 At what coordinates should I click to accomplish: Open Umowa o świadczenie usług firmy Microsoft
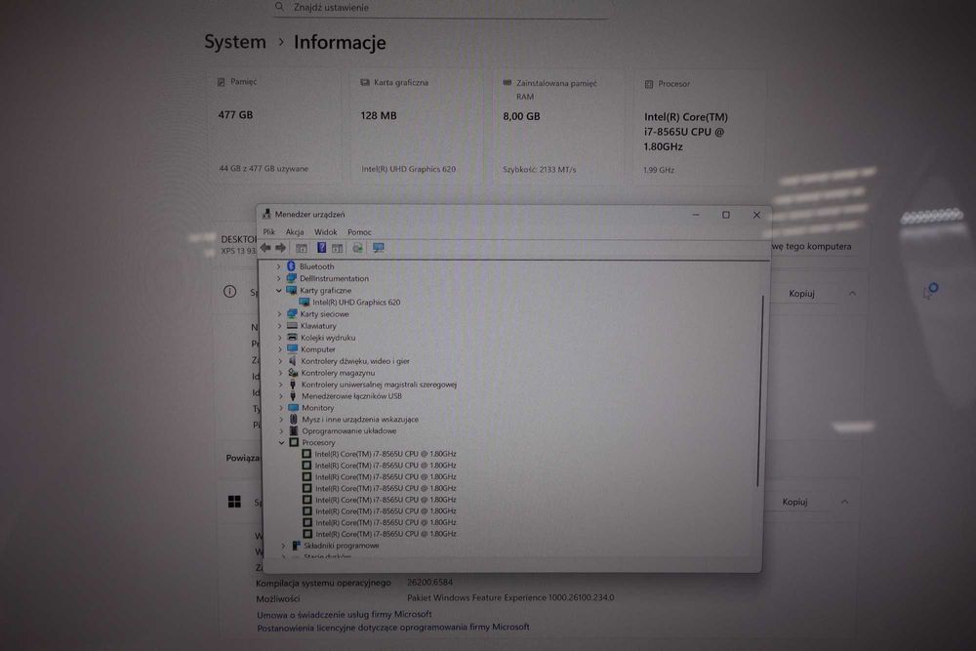(x=345, y=614)
